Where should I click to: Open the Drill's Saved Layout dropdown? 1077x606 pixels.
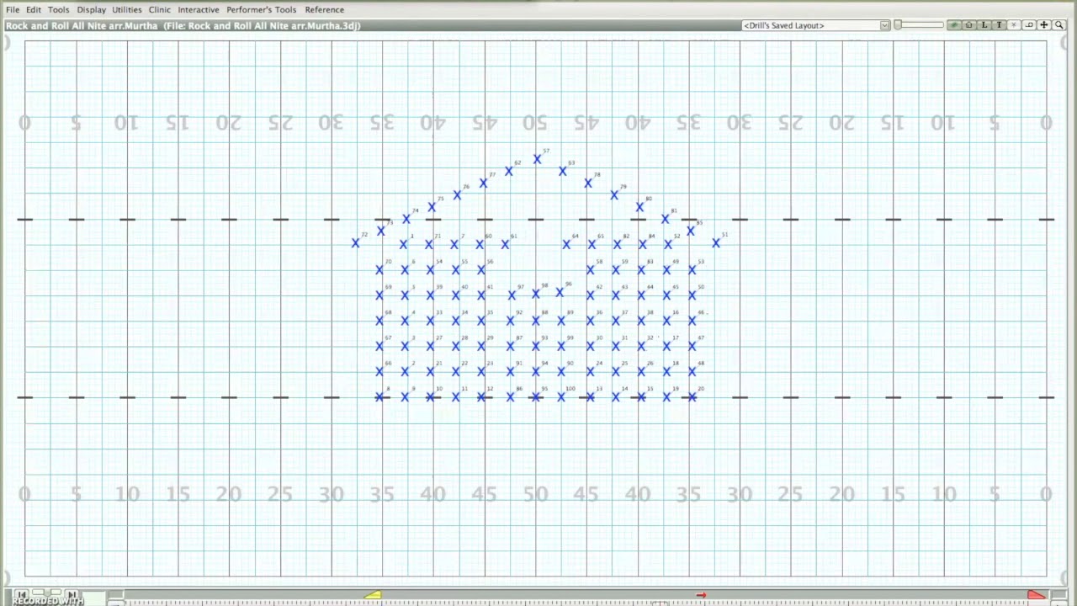(815, 25)
